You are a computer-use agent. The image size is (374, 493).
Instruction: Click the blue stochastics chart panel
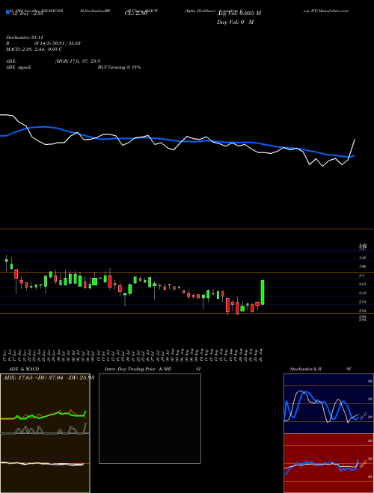328,403
